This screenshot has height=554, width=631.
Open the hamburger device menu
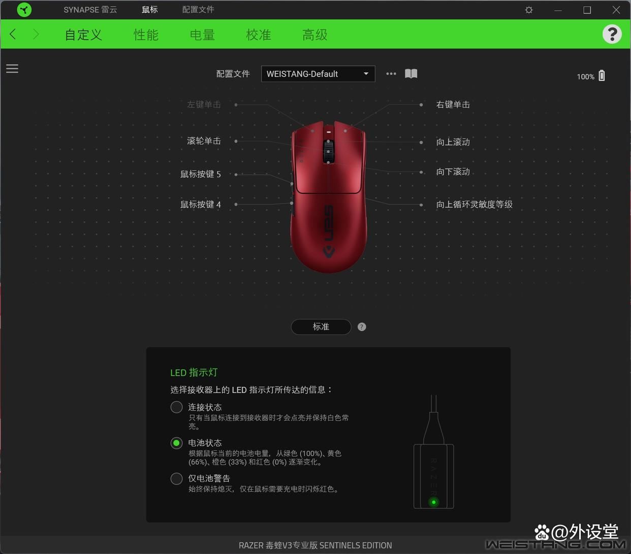click(12, 69)
